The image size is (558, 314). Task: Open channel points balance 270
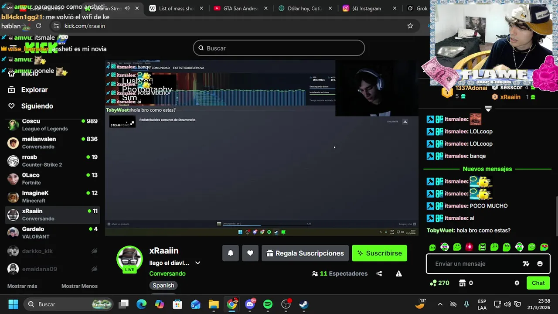[439, 283]
